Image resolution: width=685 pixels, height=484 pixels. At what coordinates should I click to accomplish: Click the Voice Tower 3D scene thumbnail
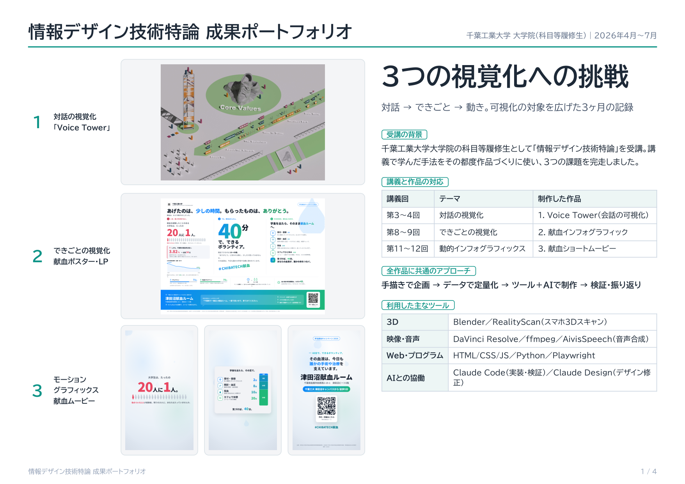coord(243,122)
